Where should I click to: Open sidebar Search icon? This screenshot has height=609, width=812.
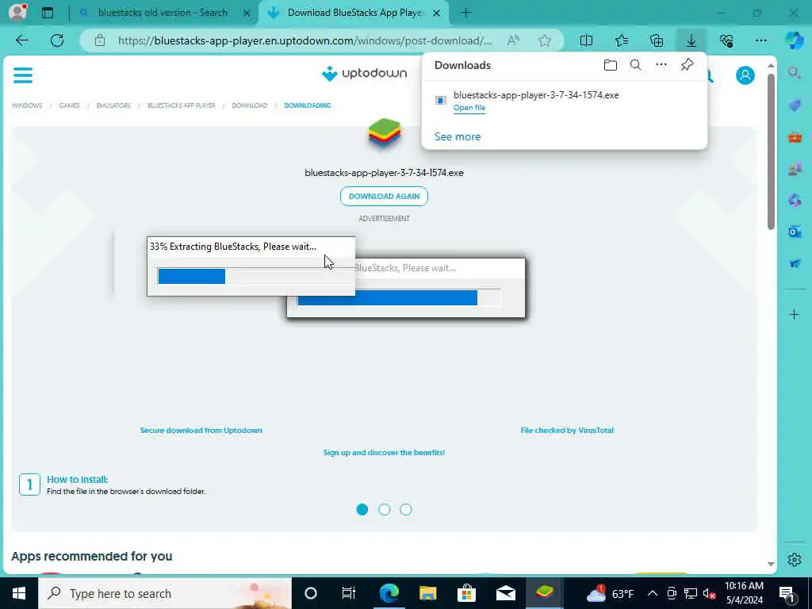coord(795,73)
